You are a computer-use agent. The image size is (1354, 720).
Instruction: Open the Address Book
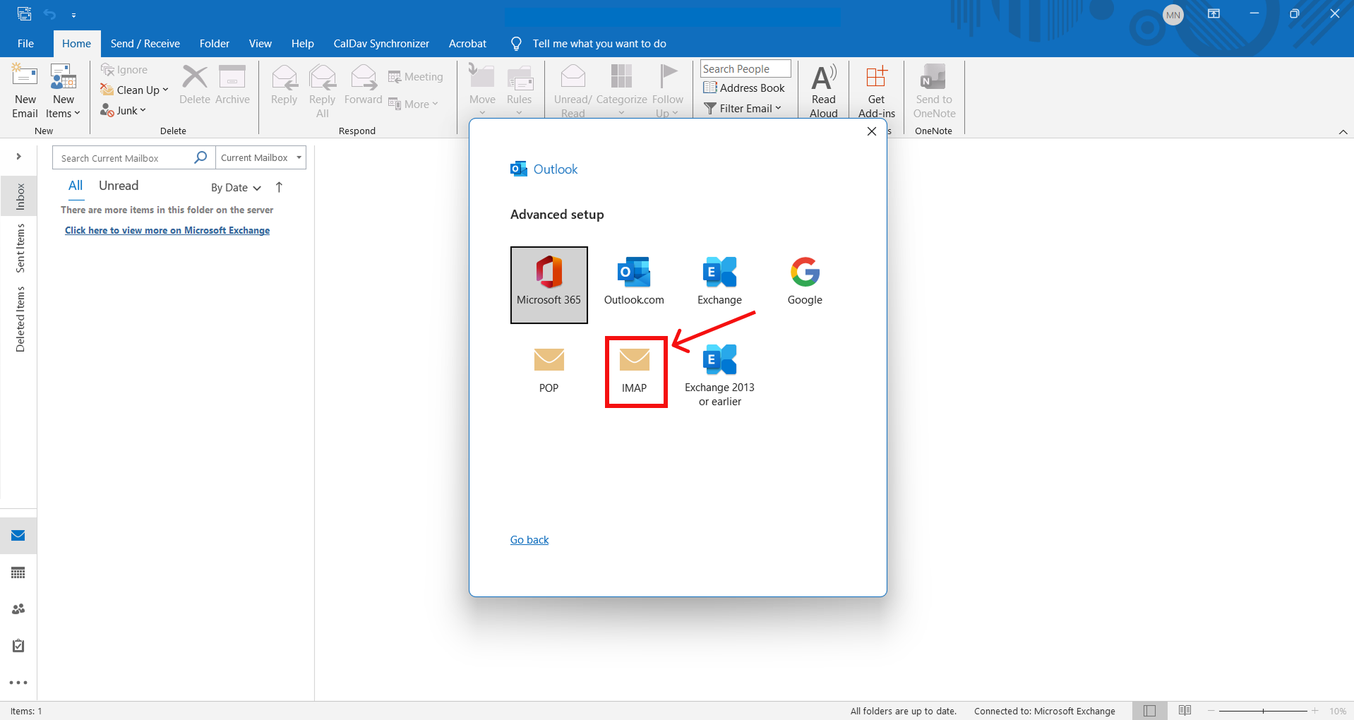(744, 88)
